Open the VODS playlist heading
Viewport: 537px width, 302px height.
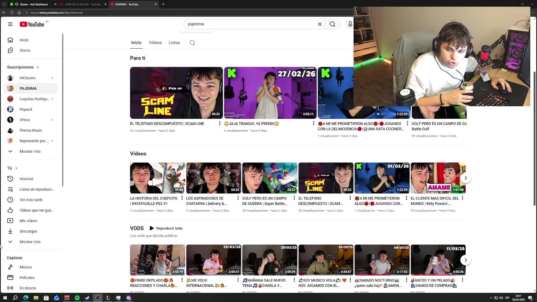coord(137,228)
